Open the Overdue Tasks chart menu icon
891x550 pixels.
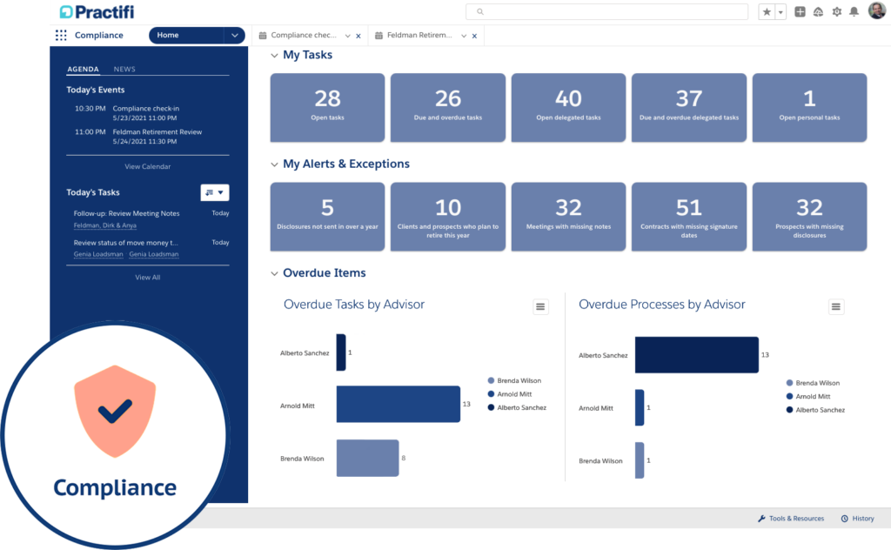[x=540, y=306]
